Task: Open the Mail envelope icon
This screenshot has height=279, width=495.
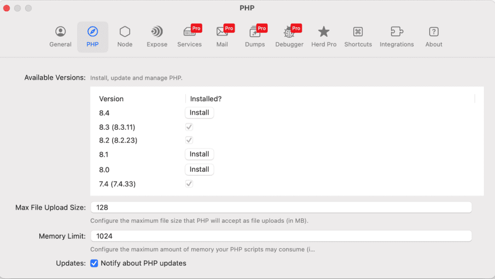Action: 222,32
